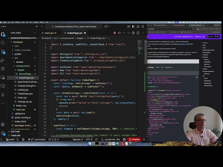The height and width of the screenshot is (167, 223).
Task: Go forward with the navigation arrow in title bar
Action: [x=42, y=26]
